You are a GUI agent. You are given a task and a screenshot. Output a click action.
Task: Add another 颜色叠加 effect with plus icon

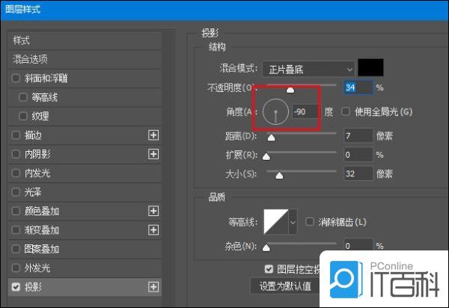[x=153, y=211]
